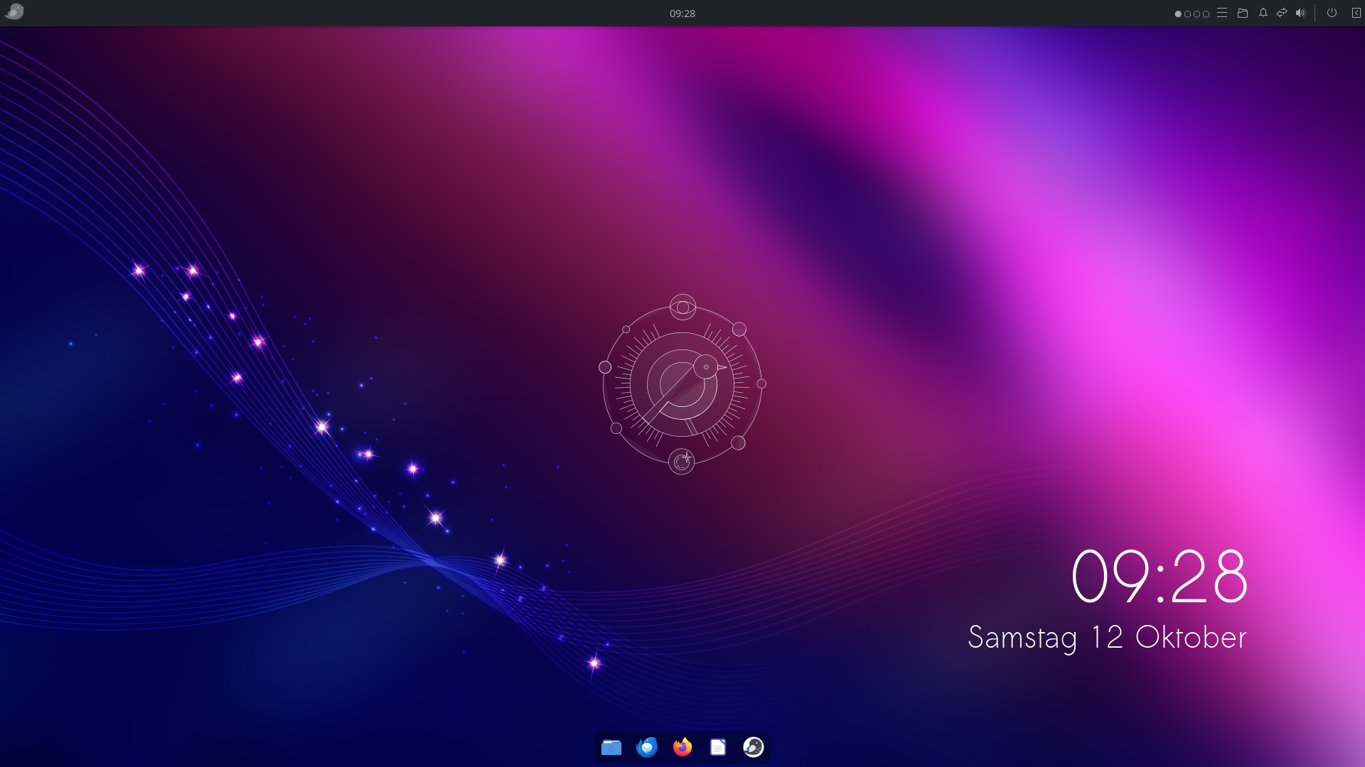This screenshot has width=1365, height=767.
Task: Switch to the fourth workspace dot
Action: pos(1206,14)
